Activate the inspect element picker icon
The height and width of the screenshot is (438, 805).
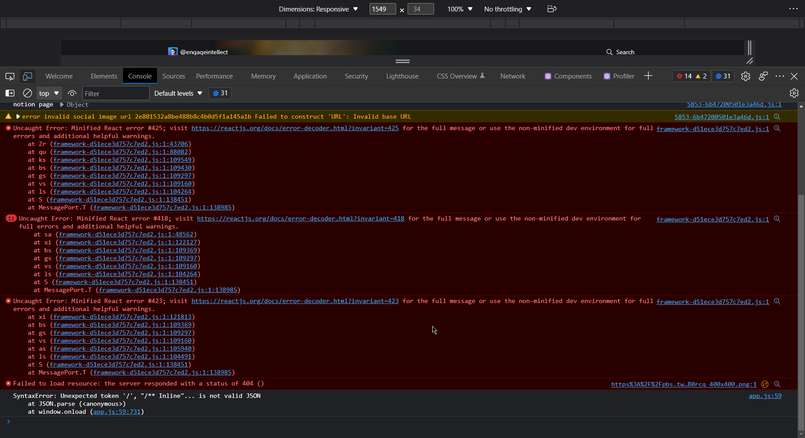(x=10, y=76)
